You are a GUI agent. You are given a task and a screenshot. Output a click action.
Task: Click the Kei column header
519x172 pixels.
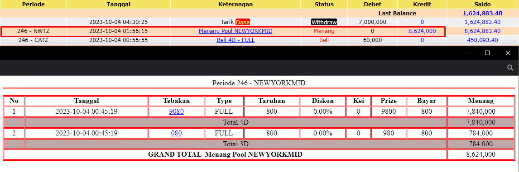coord(359,101)
